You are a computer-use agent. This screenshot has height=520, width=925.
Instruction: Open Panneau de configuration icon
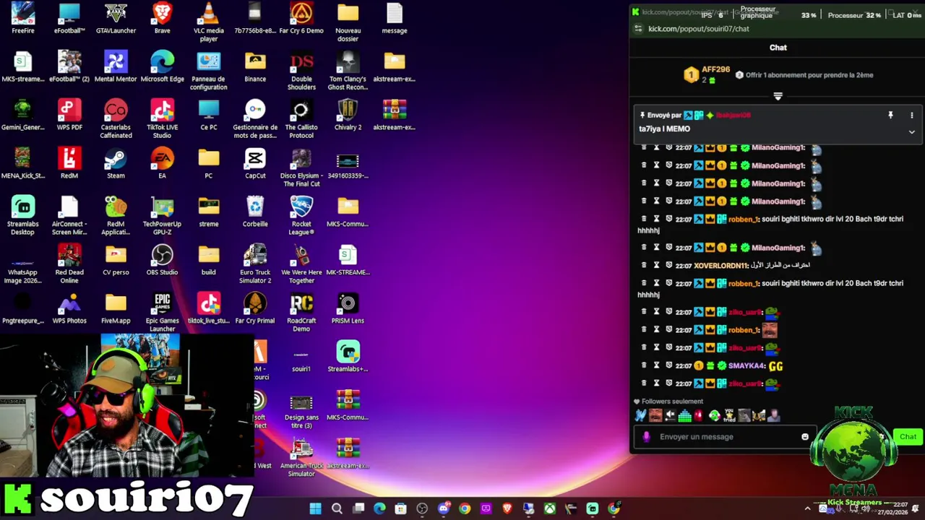[x=209, y=71]
